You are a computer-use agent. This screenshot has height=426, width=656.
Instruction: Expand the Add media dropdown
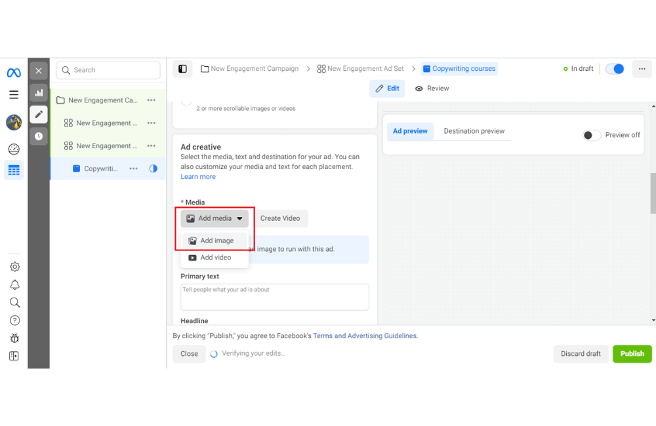215,218
